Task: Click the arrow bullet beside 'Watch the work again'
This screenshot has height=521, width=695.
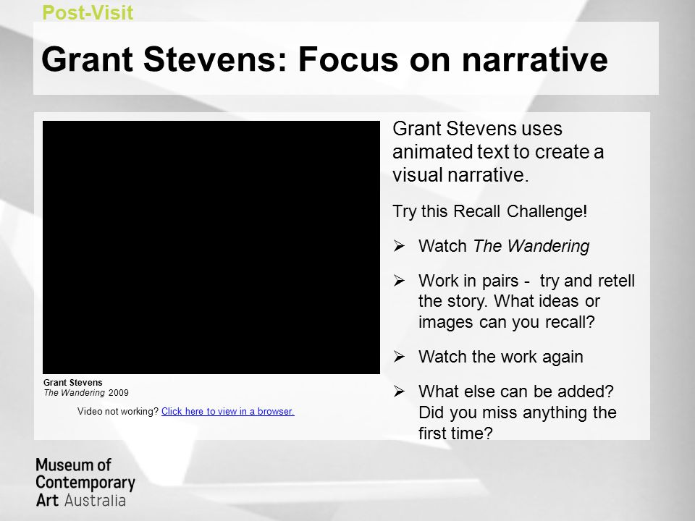Action: point(399,356)
